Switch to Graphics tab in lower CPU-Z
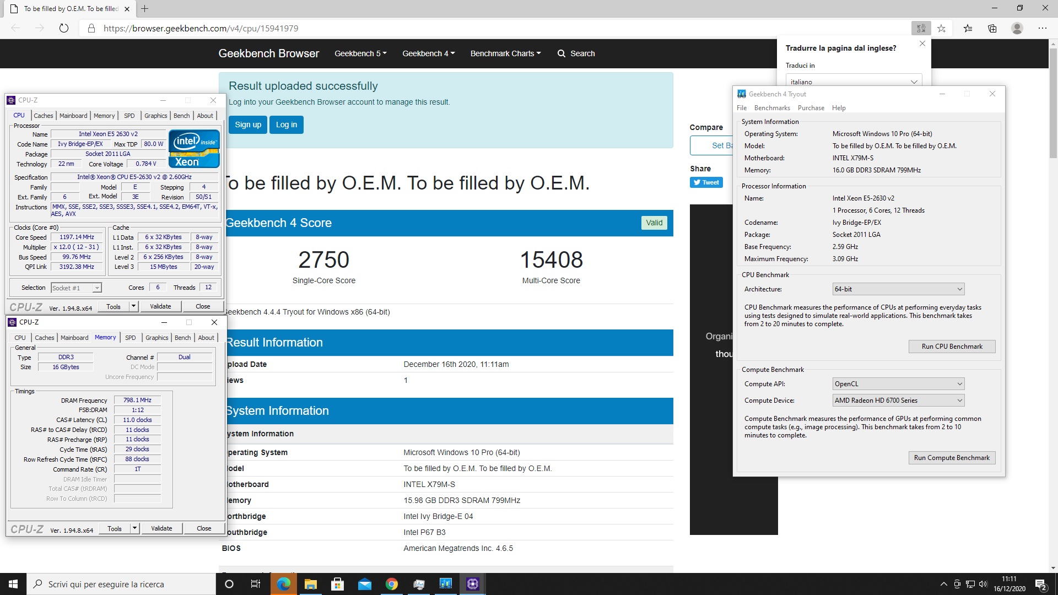 157,338
